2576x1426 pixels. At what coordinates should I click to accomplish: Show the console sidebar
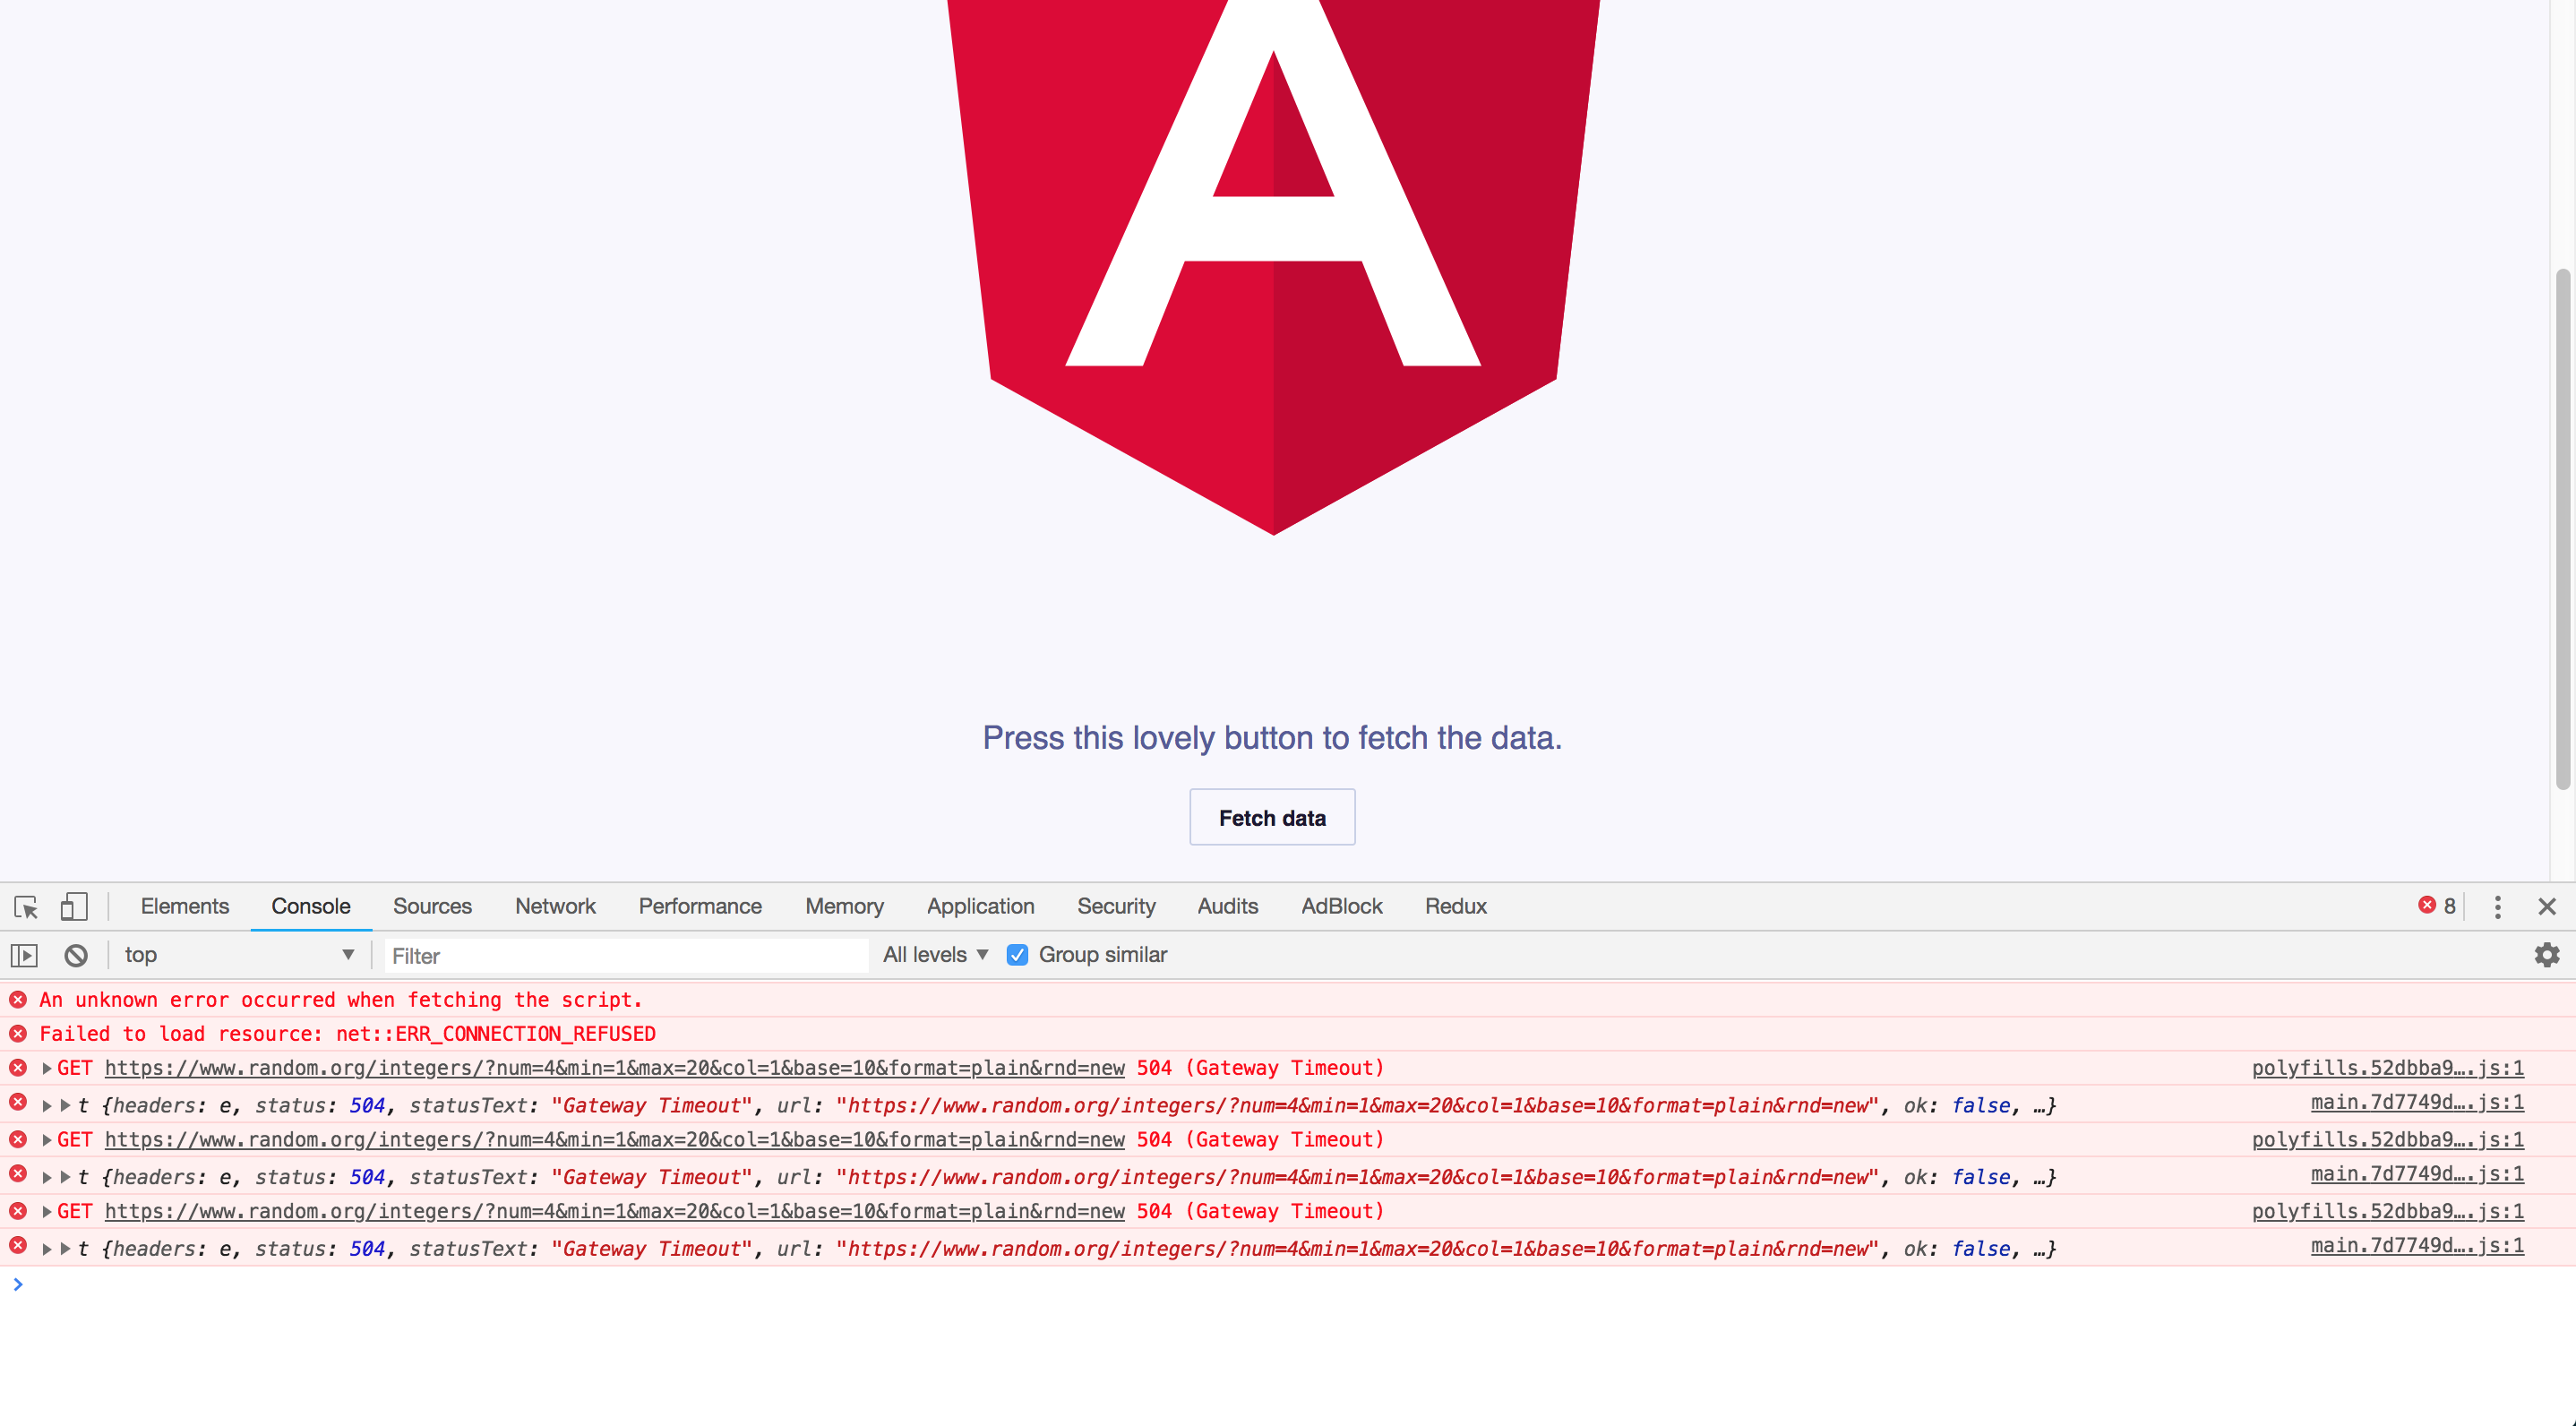click(24, 955)
